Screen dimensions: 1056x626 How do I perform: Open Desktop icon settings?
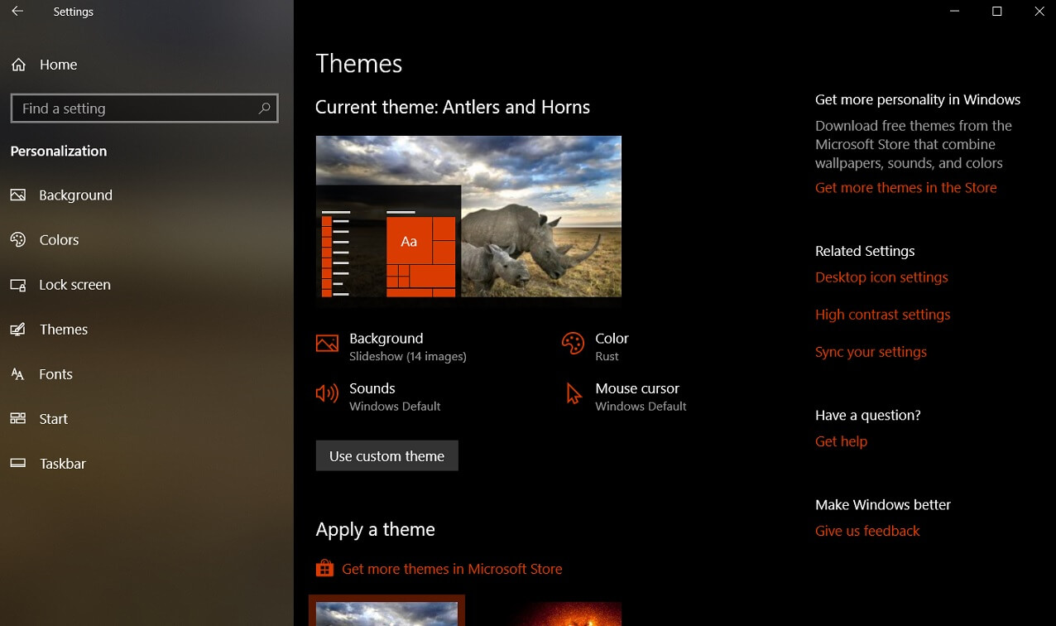point(881,277)
